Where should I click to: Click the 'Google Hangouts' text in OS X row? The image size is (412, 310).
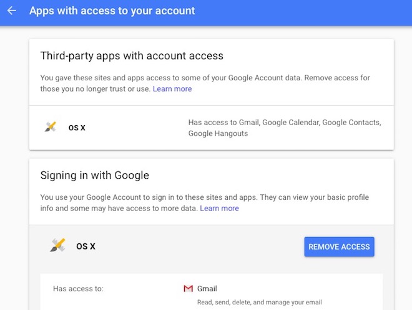coord(218,133)
